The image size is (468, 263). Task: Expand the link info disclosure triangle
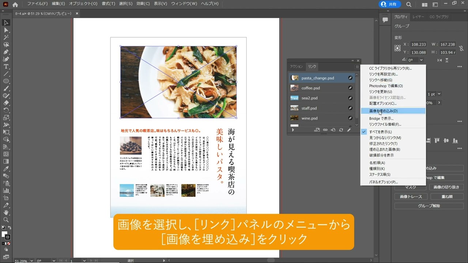(293, 130)
